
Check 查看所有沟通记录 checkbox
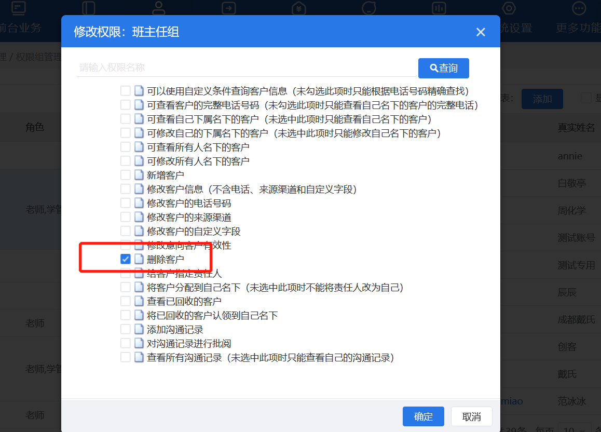point(125,357)
